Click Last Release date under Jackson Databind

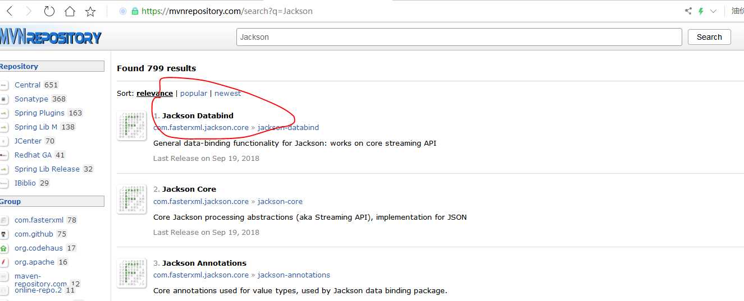point(206,159)
